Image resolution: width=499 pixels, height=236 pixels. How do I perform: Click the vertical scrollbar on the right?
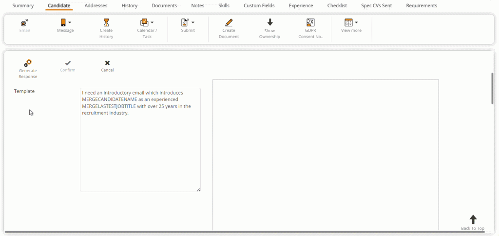[x=492, y=89]
